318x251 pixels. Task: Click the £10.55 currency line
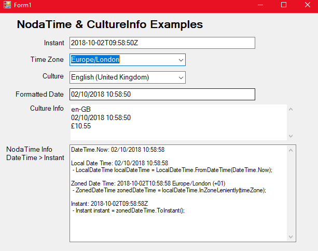[x=81, y=126]
